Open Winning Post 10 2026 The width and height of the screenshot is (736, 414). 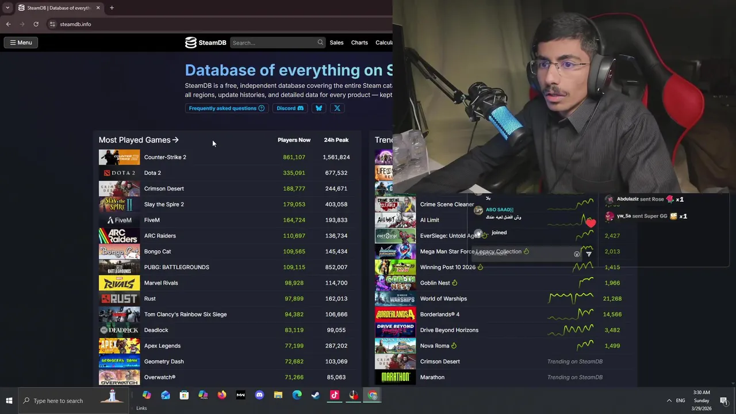point(448,267)
